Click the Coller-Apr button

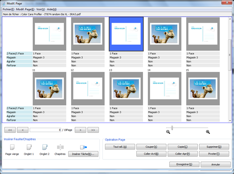click(x=182, y=154)
